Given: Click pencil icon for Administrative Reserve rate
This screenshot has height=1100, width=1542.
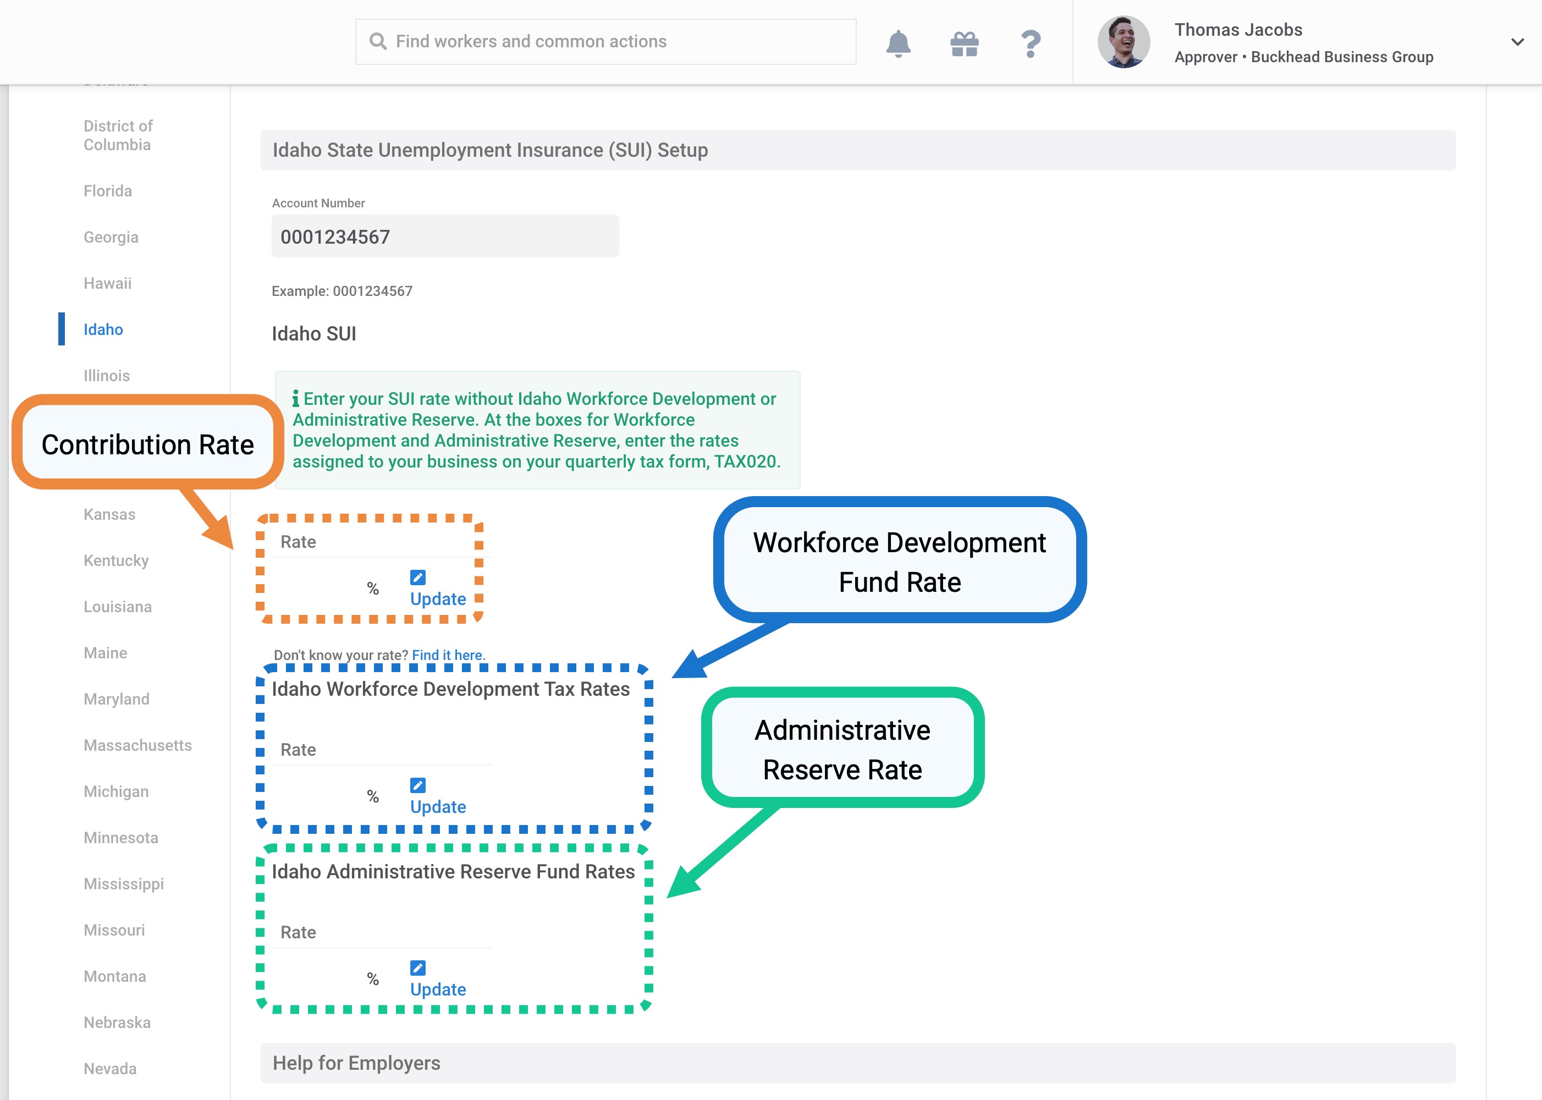Looking at the screenshot, I should (418, 967).
